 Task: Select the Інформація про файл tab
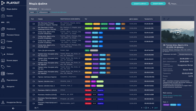(x=170, y=54)
